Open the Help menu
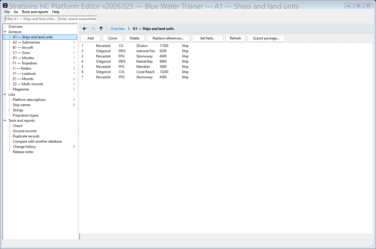Image resolution: width=376 pixels, height=249 pixels. coord(56,12)
